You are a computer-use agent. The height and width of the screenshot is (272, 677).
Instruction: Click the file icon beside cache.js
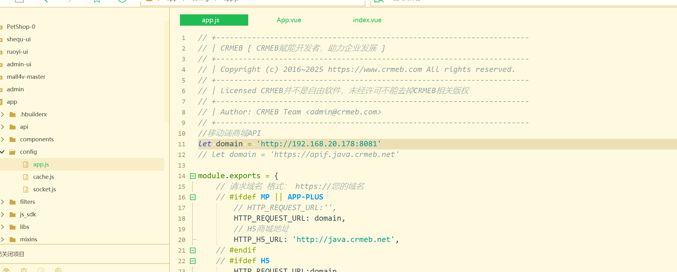point(26,177)
